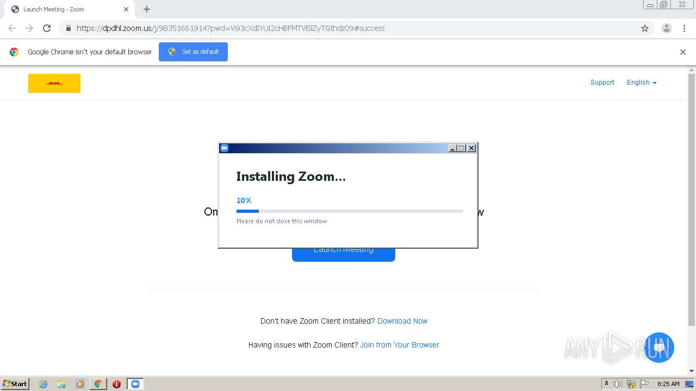Viewport: 696px width, 391px height.
Task: Open the site security padlock info
Action: 68,28
